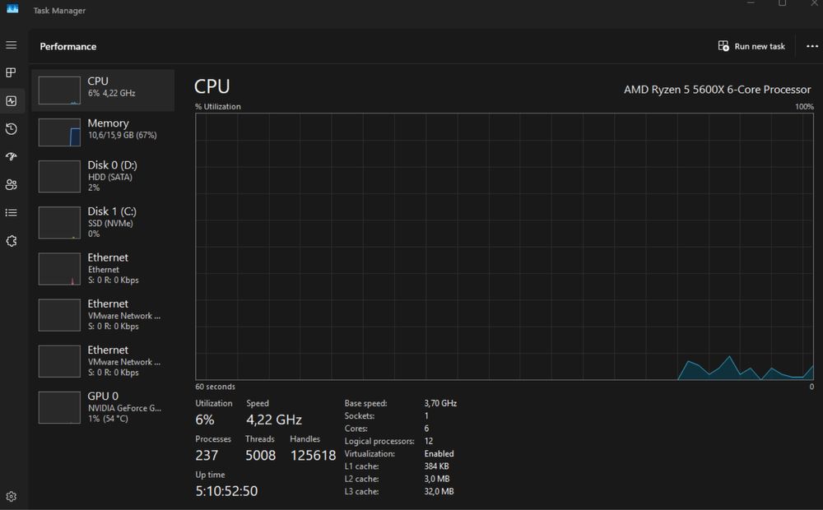The width and height of the screenshot is (823, 510).
Task: Click the 5008 threads count
Action: pyautogui.click(x=260, y=456)
